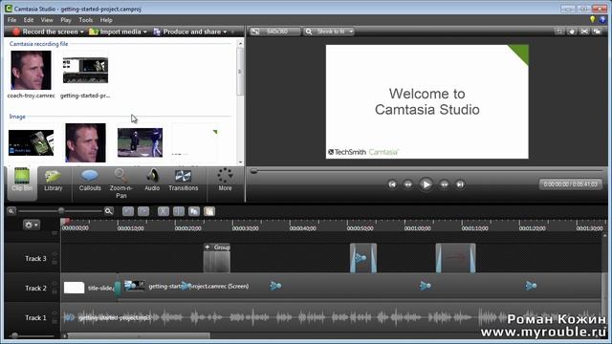Viewport: 612px width, 344px height.
Task: Select the Zoom-n-Pan marker near 00:01:00
Action: 425,286
